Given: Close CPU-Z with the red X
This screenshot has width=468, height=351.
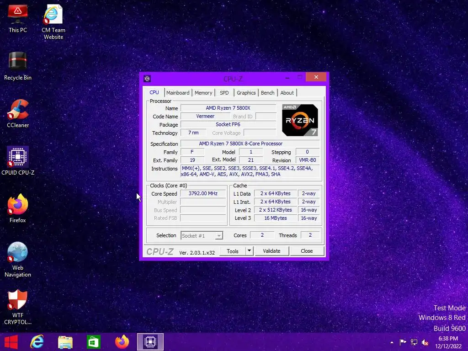Looking at the screenshot, I should point(316,77).
